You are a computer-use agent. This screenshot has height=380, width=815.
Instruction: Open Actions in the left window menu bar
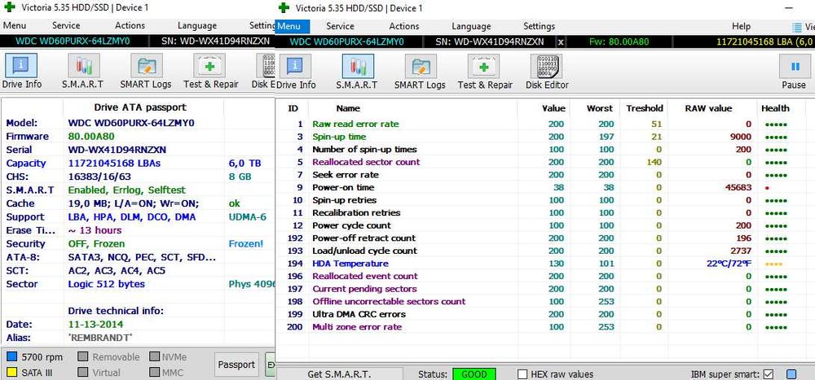[x=130, y=25]
